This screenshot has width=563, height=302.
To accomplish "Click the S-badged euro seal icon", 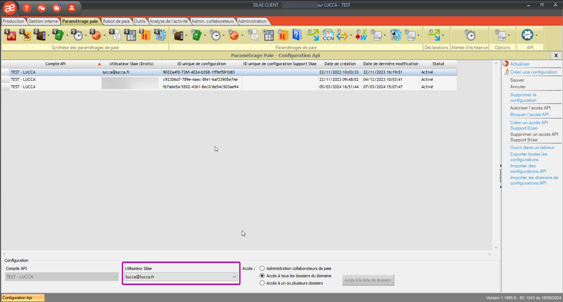I will pos(96,35).
